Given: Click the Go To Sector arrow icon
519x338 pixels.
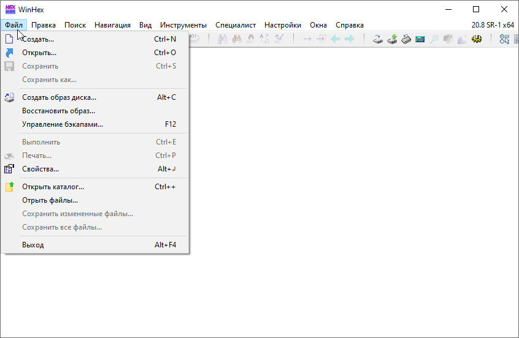Looking at the screenshot, I should 321,39.
